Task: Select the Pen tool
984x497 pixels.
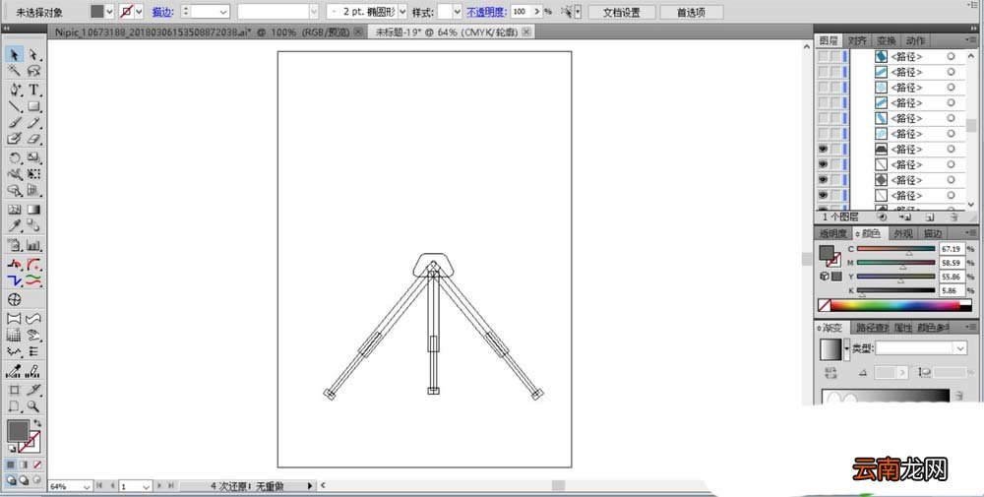Action: pos(15,90)
